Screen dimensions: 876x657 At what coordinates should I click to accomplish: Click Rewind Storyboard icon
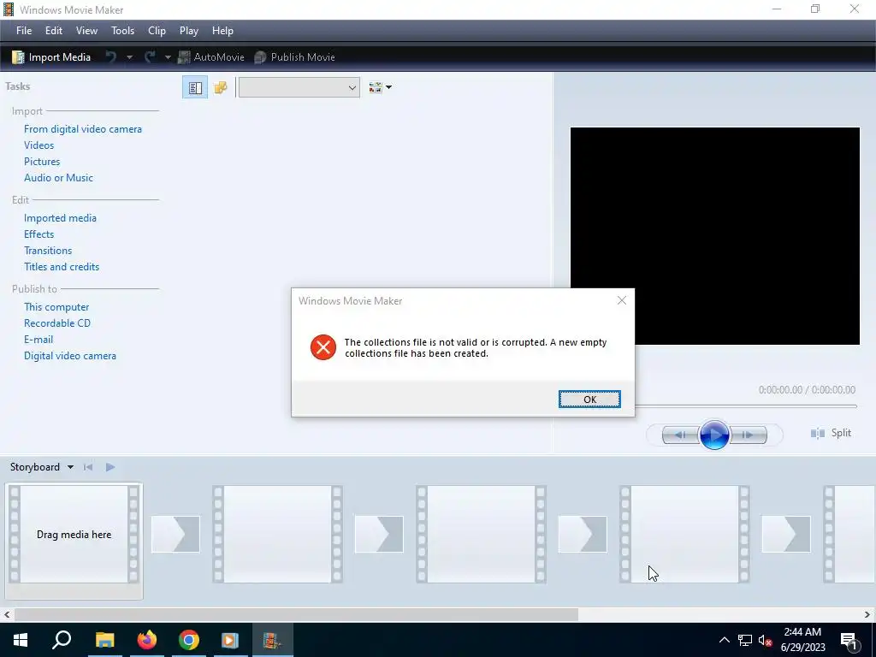[x=88, y=467]
